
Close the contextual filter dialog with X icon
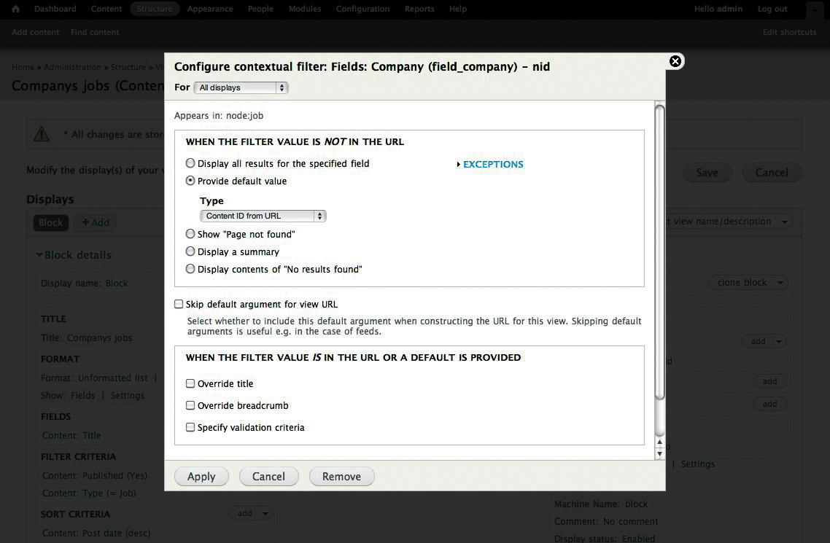tap(675, 61)
